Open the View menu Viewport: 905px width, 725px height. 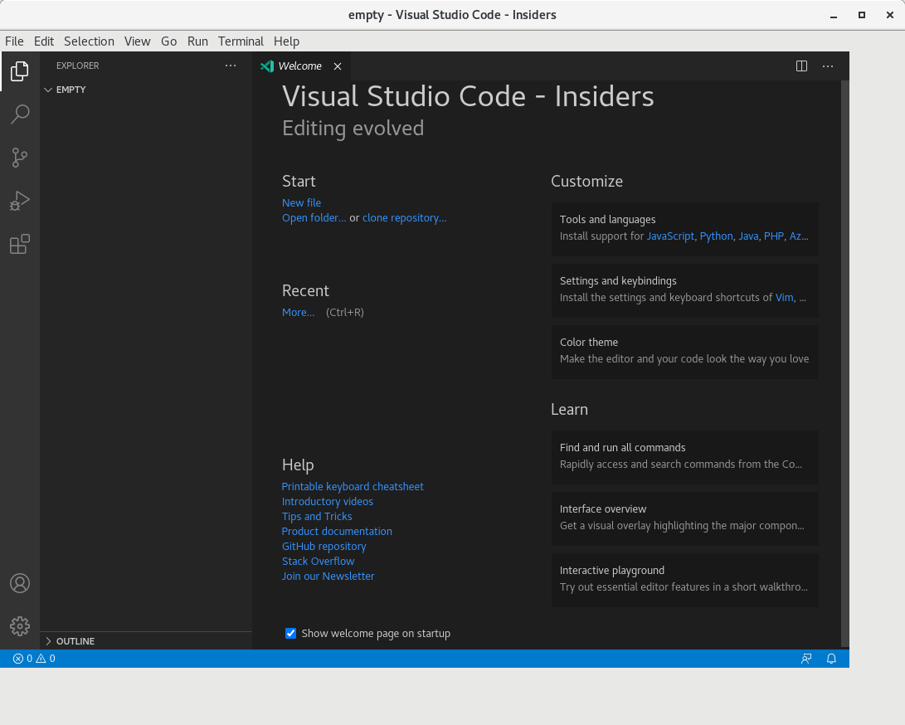click(x=138, y=41)
